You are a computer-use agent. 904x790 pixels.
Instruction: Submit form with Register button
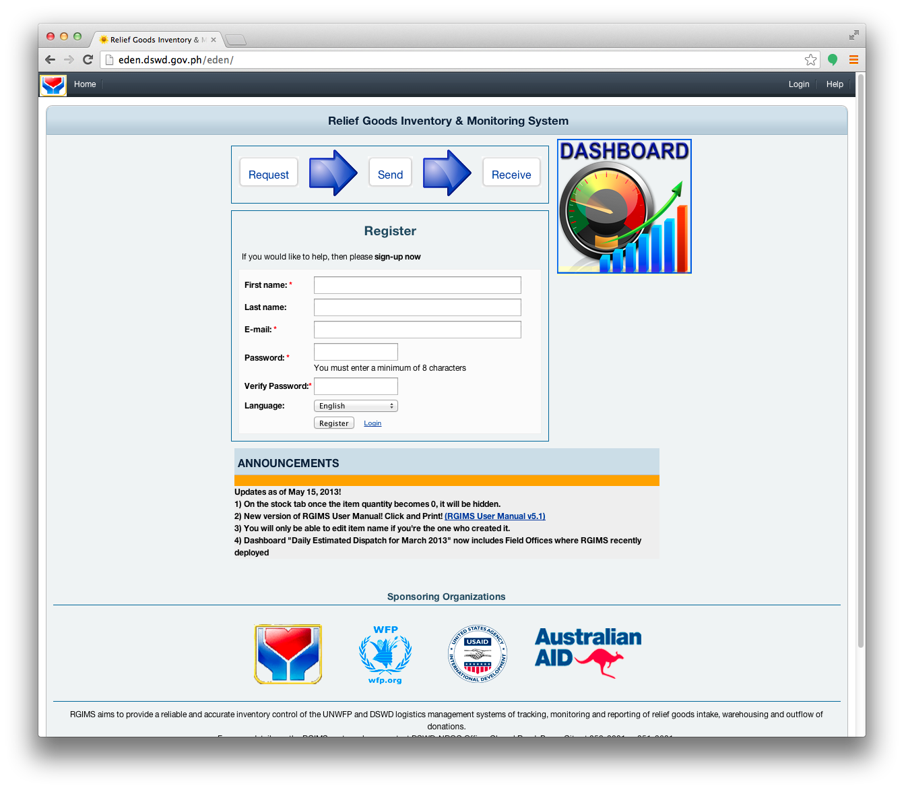(334, 423)
